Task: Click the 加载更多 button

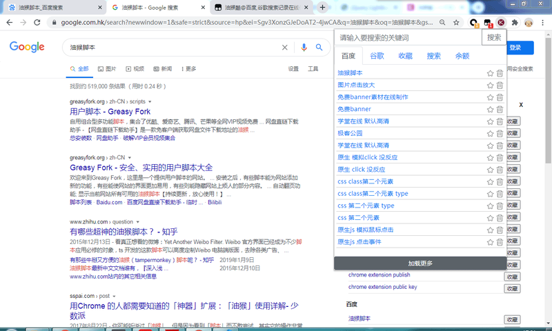Action: pos(420,263)
